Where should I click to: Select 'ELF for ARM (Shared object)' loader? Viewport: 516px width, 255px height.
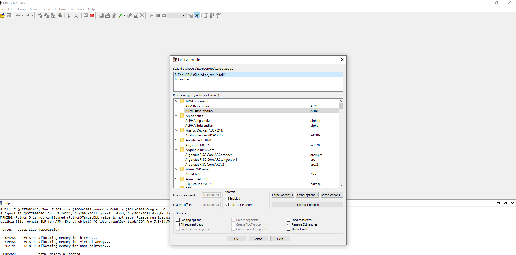(x=258, y=75)
